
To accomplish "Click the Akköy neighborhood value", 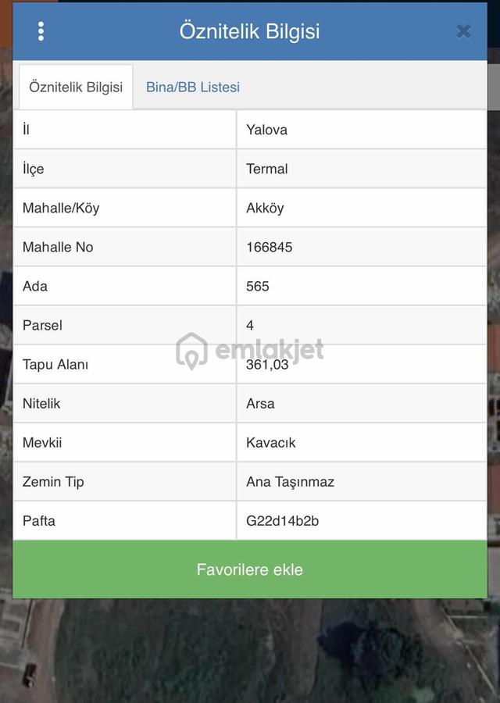I will (x=265, y=208).
